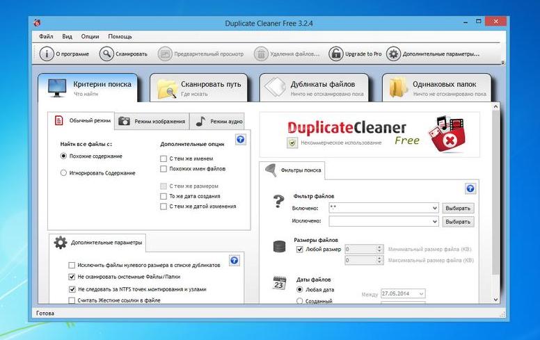540x340 pixels.
Task: Open the О программе (About) toolbar icon
Action: (47, 54)
